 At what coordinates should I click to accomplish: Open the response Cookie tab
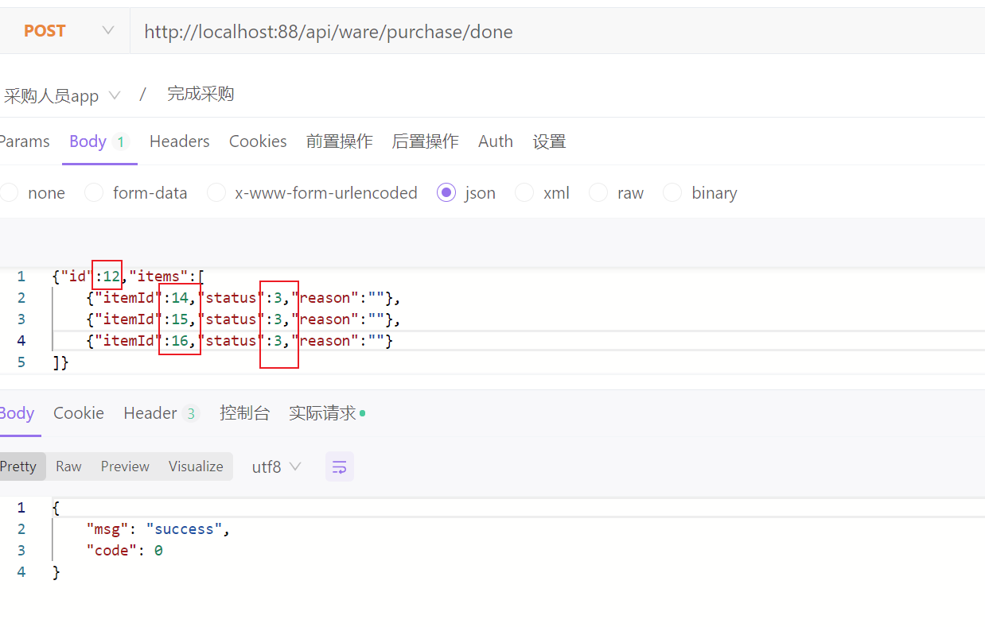click(x=79, y=413)
